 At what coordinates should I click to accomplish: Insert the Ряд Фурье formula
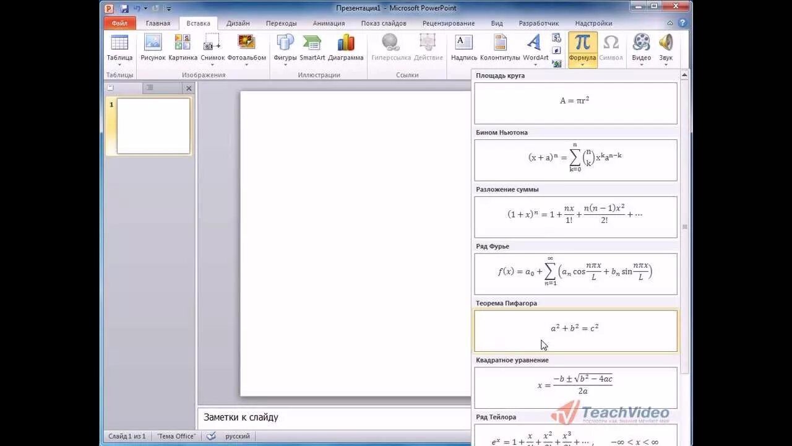tap(575, 274)
